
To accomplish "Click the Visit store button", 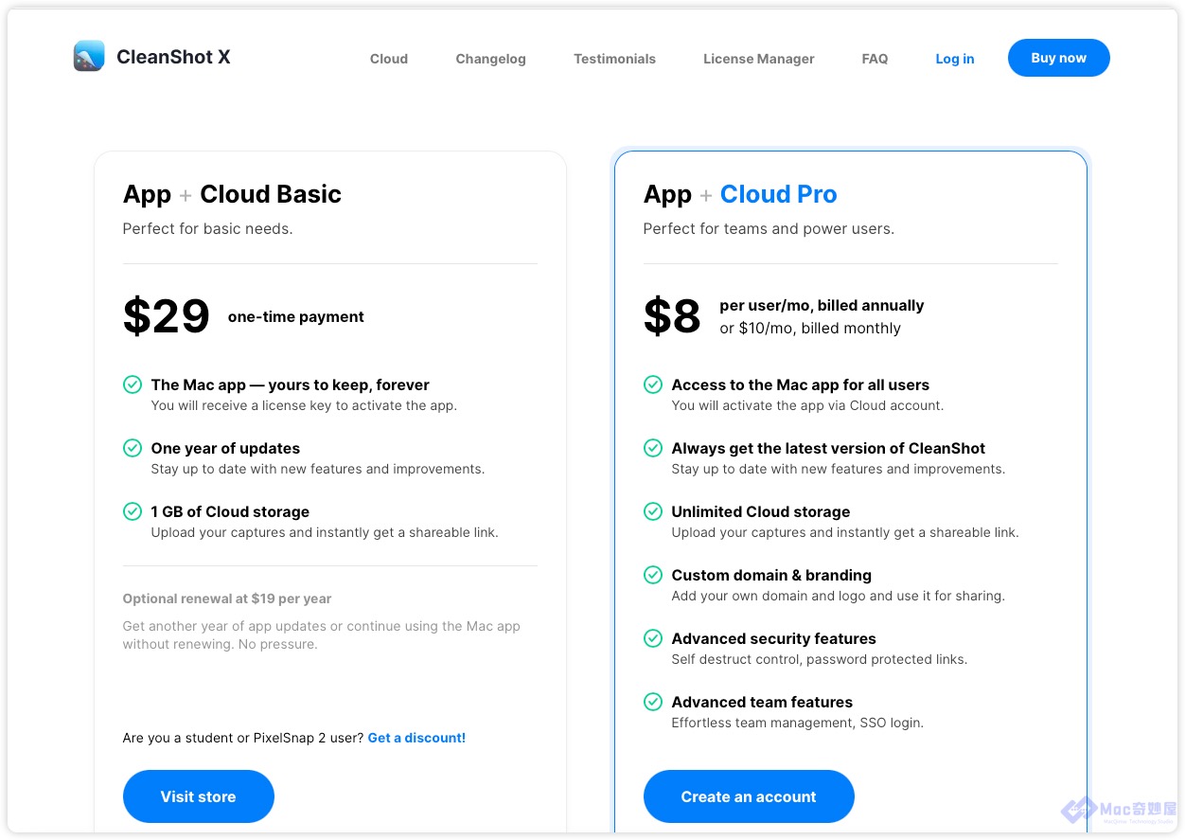I will click(198, 796).
